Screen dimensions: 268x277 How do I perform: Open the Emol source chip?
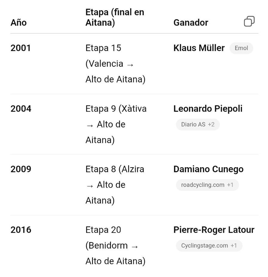pyautogui.click(x=241, y=48)
